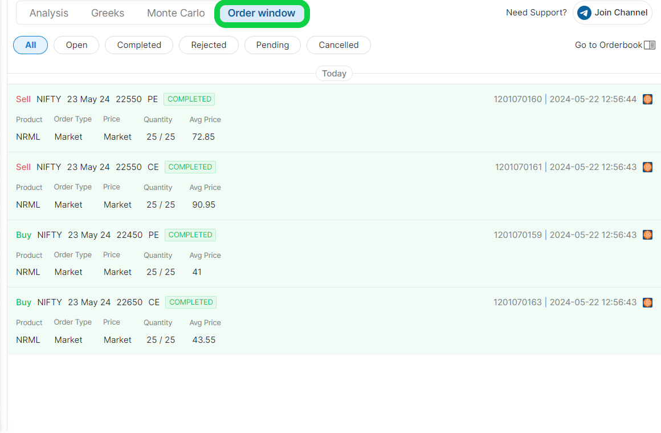661x433 pixels.
Task: Open the Analysis tab
Action: pyautogui.click(x=49, y=13)
